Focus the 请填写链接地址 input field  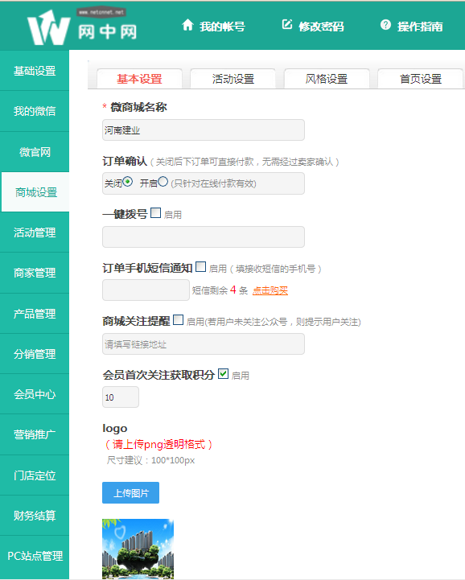204,344
